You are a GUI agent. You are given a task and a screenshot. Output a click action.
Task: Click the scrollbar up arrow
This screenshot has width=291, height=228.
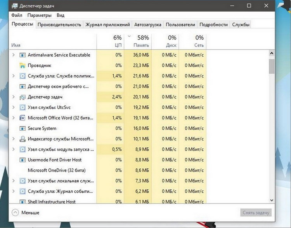(272, 54)
